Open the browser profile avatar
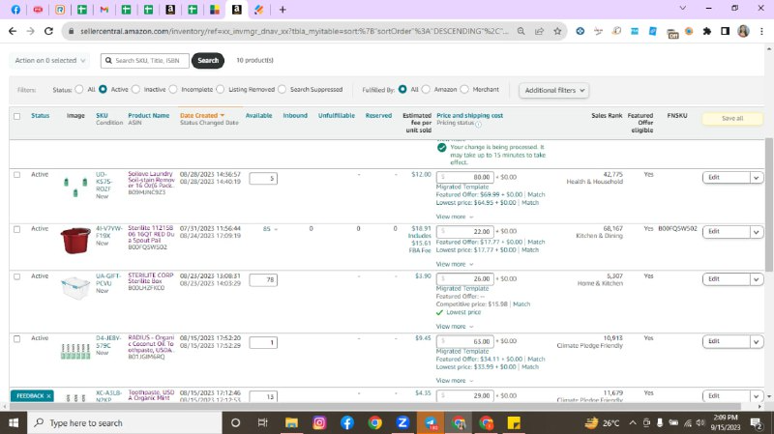This screenshot has width=774, height=434. (x=743, y=31)
